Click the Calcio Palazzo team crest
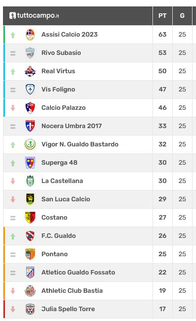Viewport: 196px width, 321px height. [30, 108]
